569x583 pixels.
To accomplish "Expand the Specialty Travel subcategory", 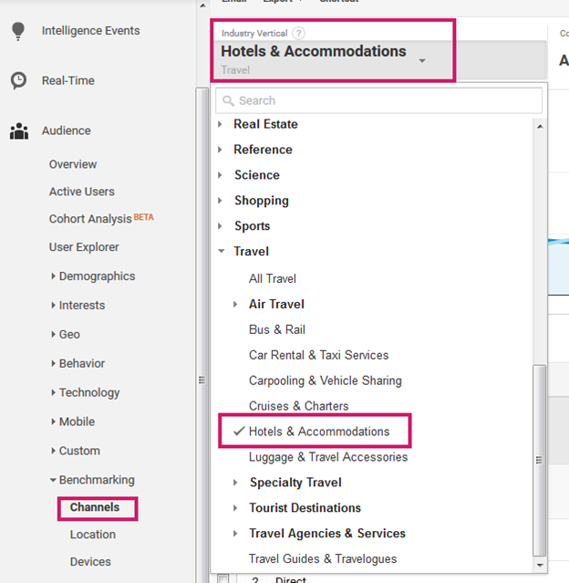I will [x=235, y=483].
